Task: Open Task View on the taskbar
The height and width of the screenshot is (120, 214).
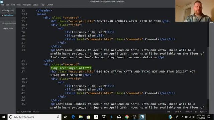Action: point(65,117)
